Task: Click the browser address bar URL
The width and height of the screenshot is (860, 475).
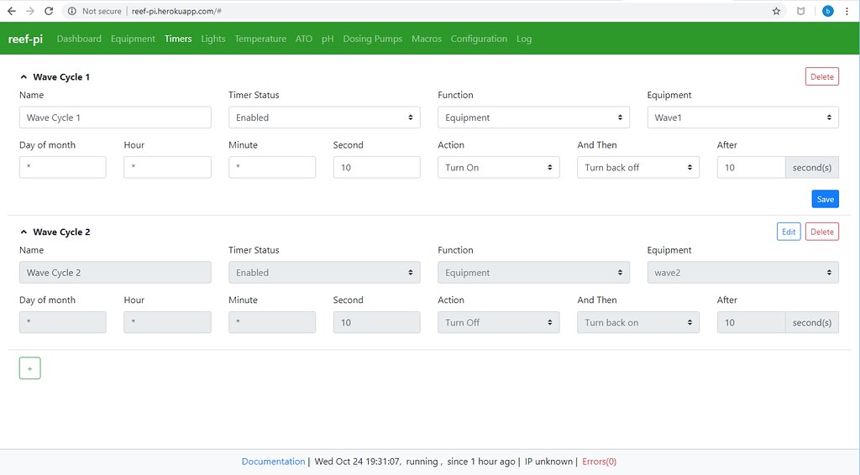Action: coord(176,11)
